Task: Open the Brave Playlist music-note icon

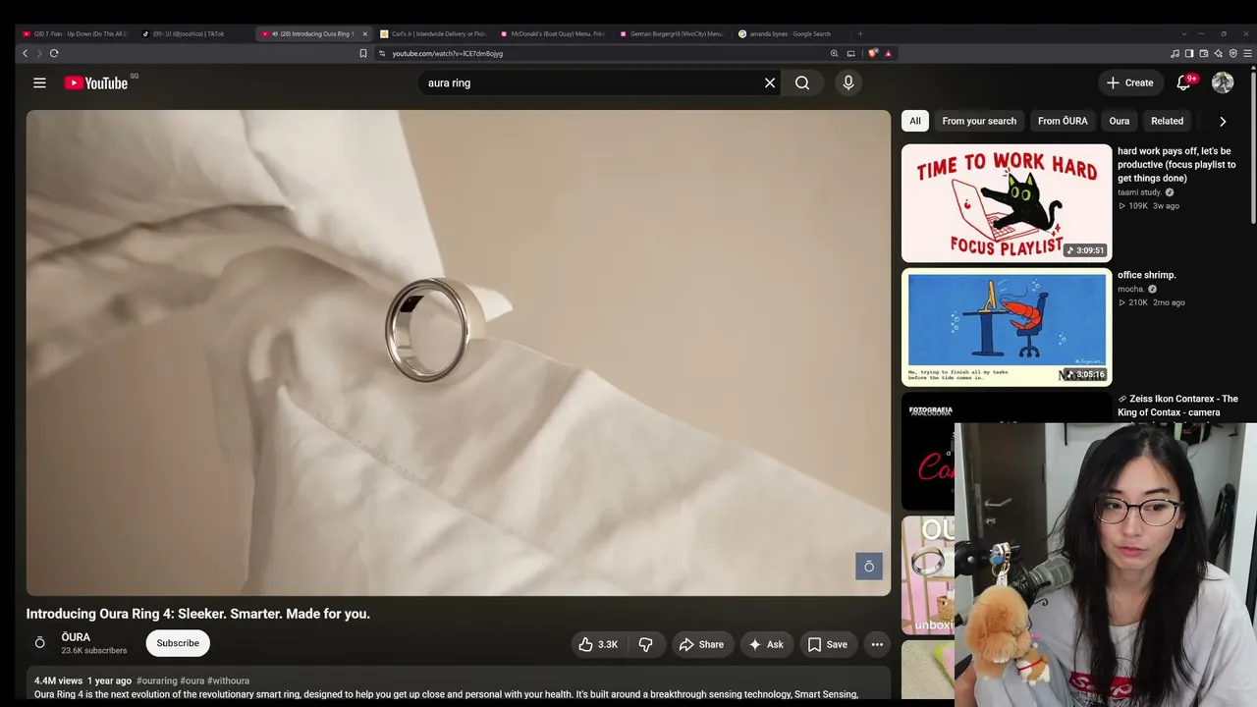Action: pyautogui.click(x=1175, y=53)
